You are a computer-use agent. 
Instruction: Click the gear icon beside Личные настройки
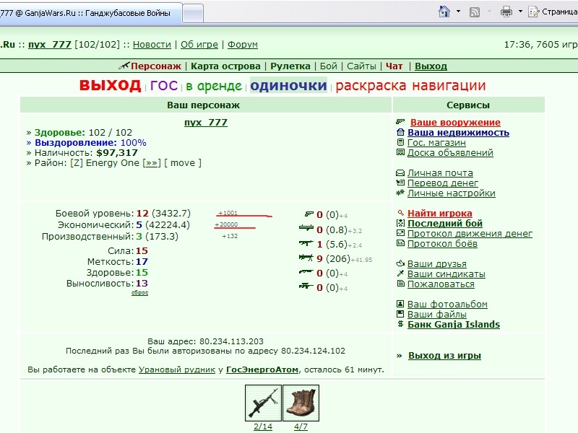click(x=400, y=193)
